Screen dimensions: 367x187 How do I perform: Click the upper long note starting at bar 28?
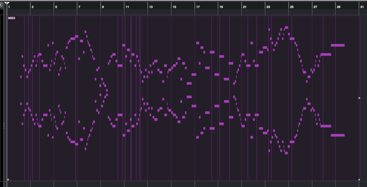(x=326, y=54)
